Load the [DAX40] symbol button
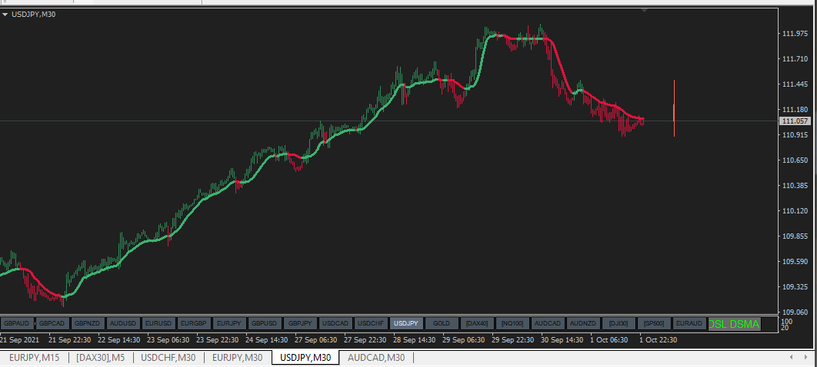Viewport: 817px width, 367px height. pyautogui.click(x=477, y=324)
